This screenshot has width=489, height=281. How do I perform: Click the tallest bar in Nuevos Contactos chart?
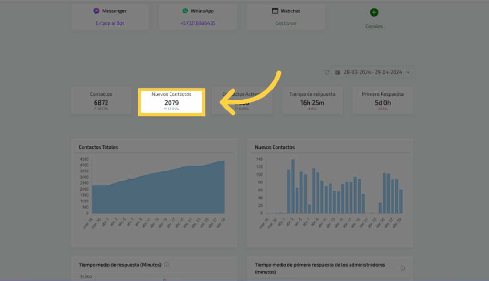(x=293, y=187)
